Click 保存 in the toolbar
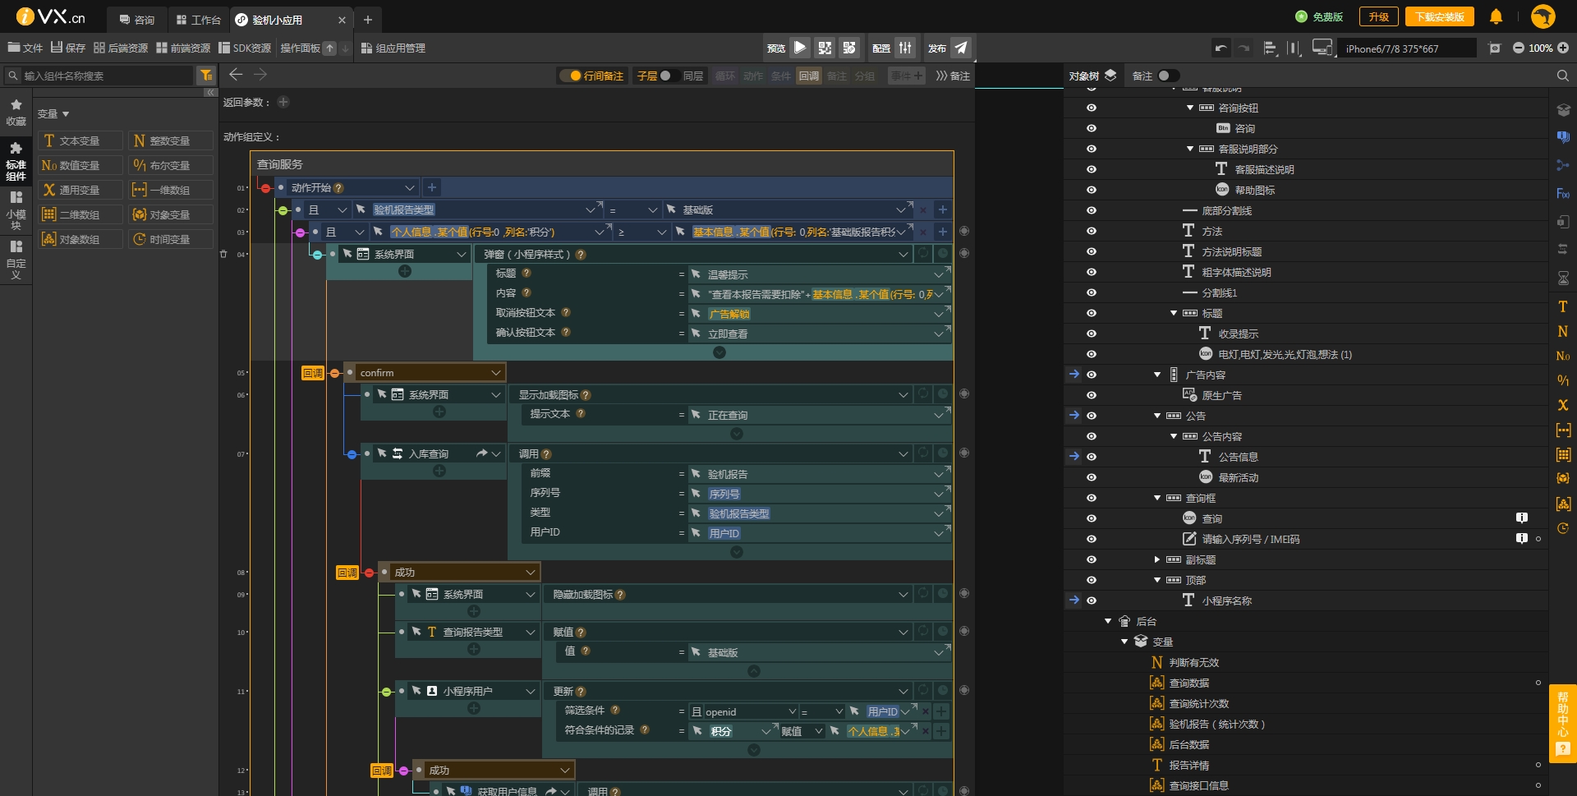The height and width of the screenshot is (796, 1577). pyautogui.click(x=68, y=48)
